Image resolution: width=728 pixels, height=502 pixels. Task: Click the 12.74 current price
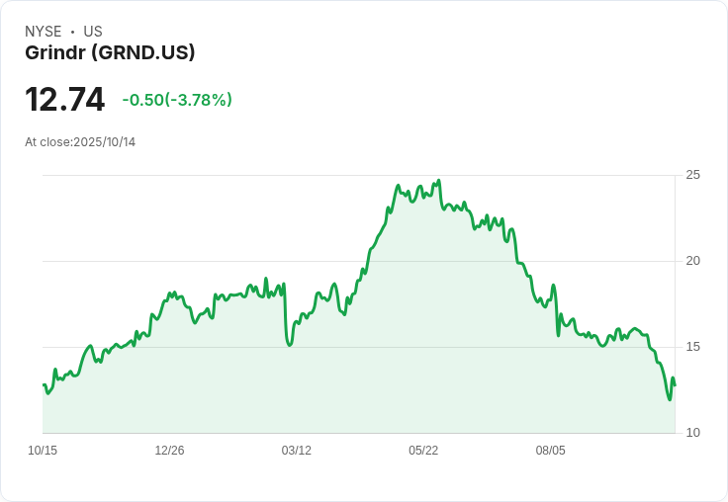[65, 99]
